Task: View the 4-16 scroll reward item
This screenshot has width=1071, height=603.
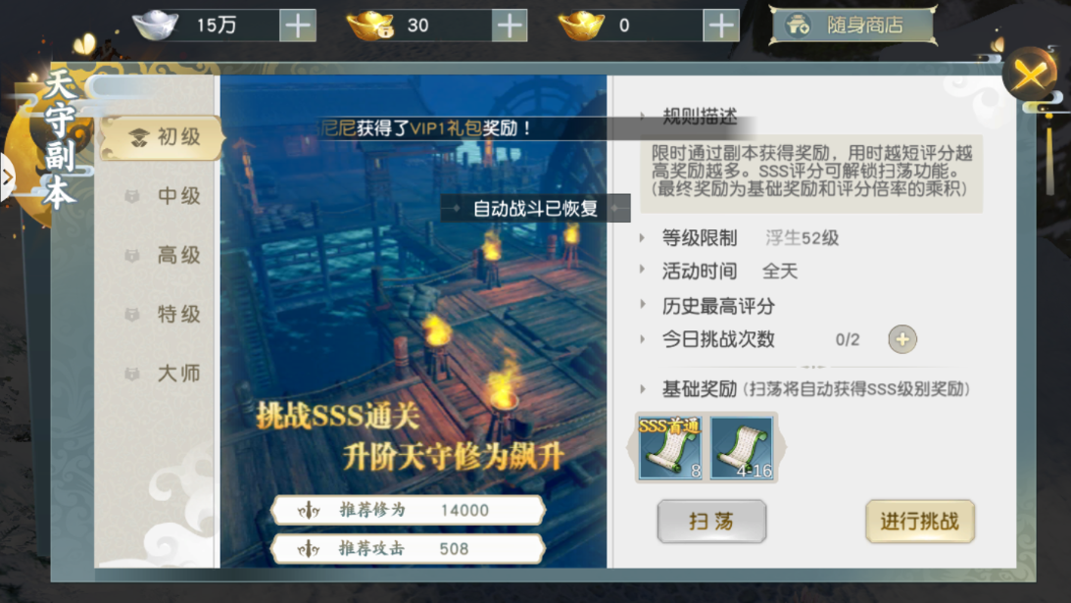Action: 742,448
